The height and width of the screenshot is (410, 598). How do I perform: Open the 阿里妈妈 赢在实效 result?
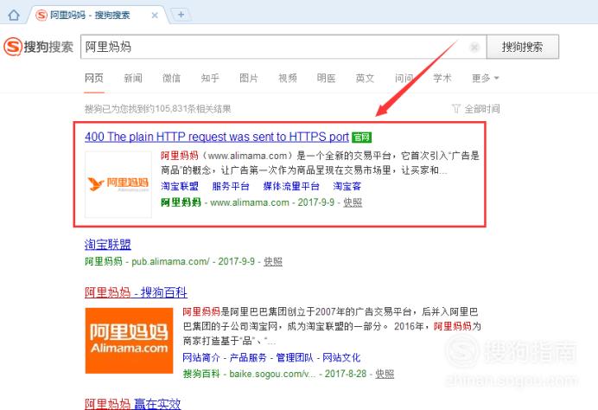click(x=132, y=403)
